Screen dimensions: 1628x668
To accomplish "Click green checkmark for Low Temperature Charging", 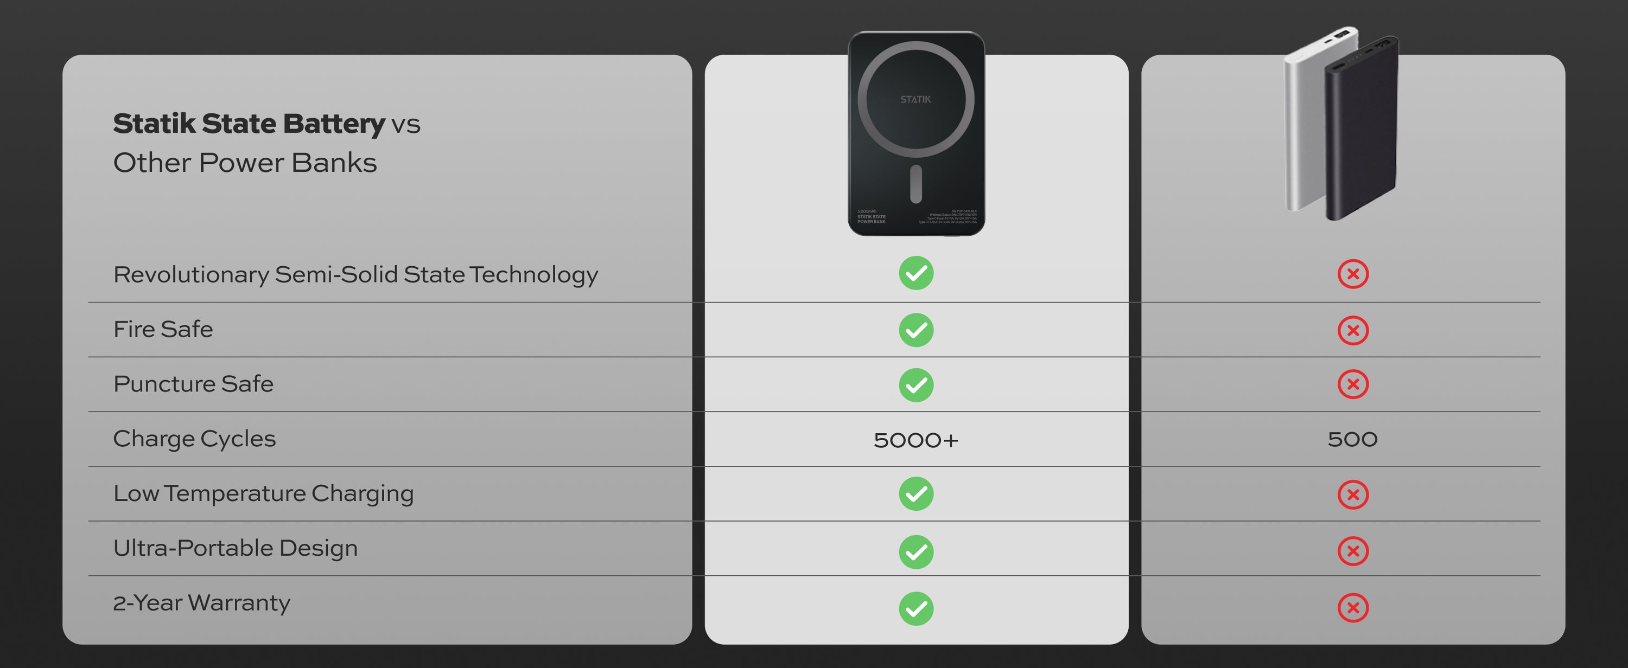I will click(x=916, y=494).
